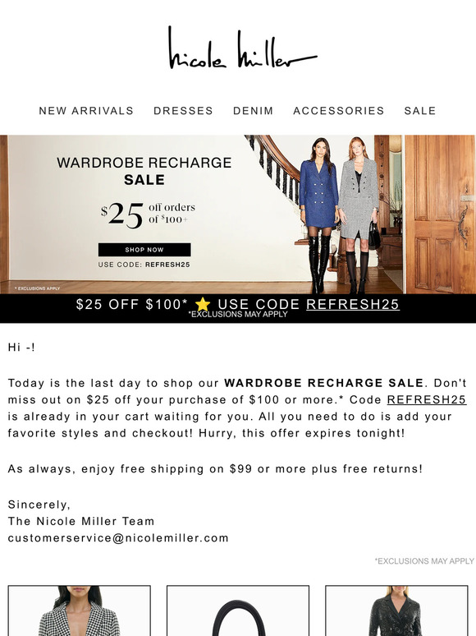
Task: Open the NEW ARRIVALS menu link
Action: tap(86, 111)
